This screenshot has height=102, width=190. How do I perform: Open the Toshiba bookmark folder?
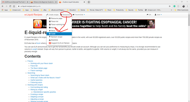(139, 10)
